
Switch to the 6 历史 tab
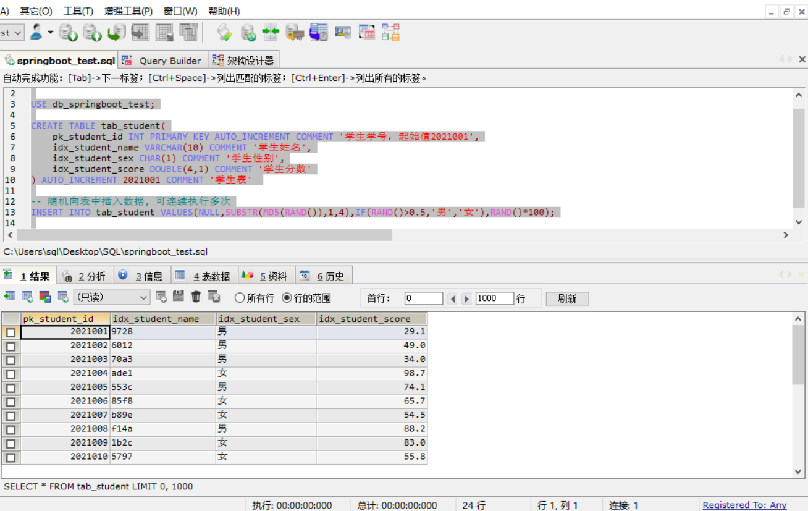324,276
